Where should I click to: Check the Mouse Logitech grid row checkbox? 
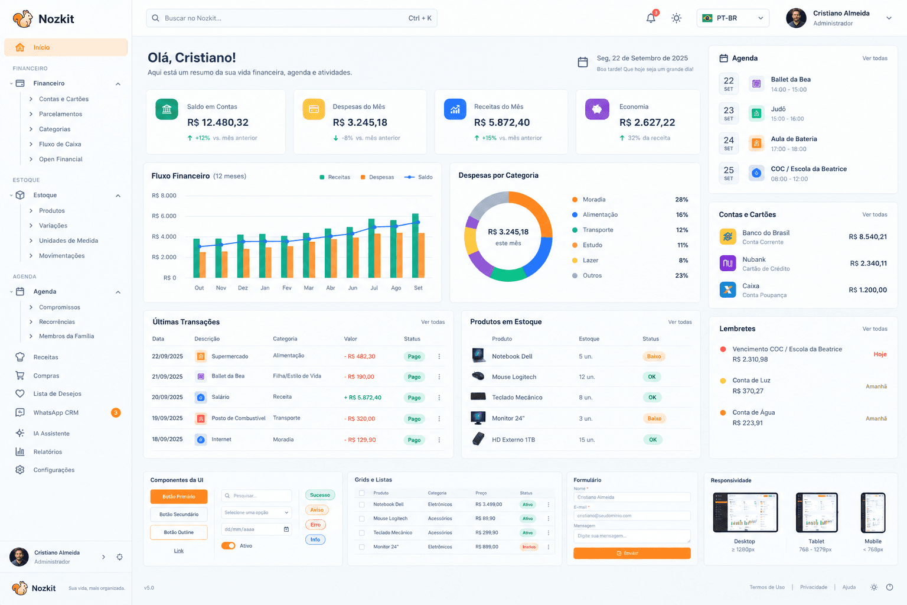click(x=362, y=519)
